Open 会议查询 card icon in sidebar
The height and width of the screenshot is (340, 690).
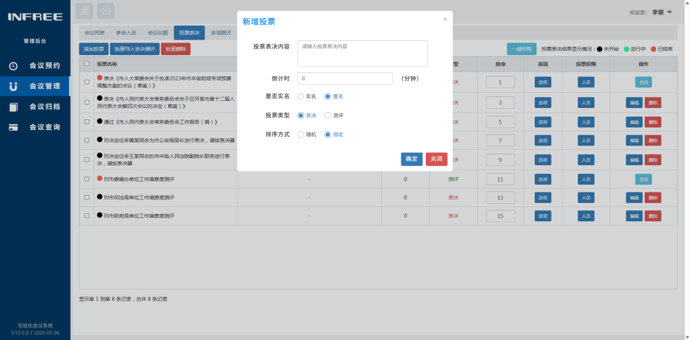[14, 127]
